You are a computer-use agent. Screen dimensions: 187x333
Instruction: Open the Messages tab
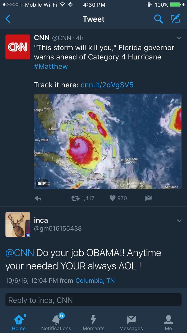(x=131, y=322)
